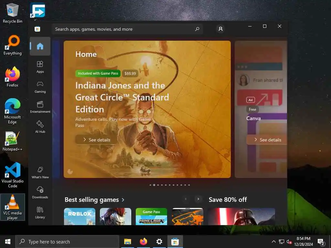This screenshot has height=248, width=331.
Task: Click the $69.99 price tag
Action: point(130,73)
